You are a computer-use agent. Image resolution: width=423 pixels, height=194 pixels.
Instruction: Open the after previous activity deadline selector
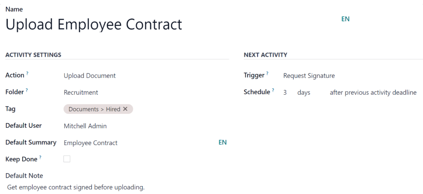tap(373, 92)
